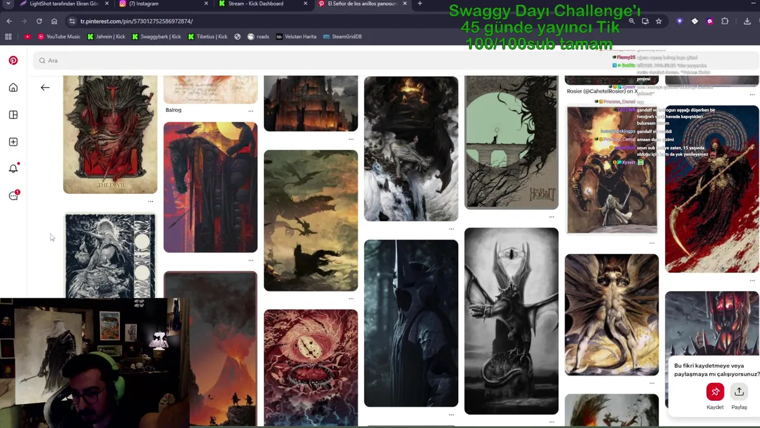Open the SteamGridDB bookmark
Screen dimensions: 760x428
click(x=343, y=36)
